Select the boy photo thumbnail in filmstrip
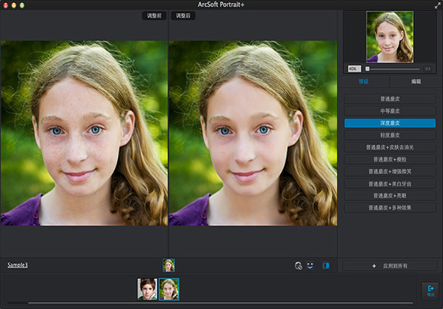This screenshot has width=443, height=309. click(147, 289)
